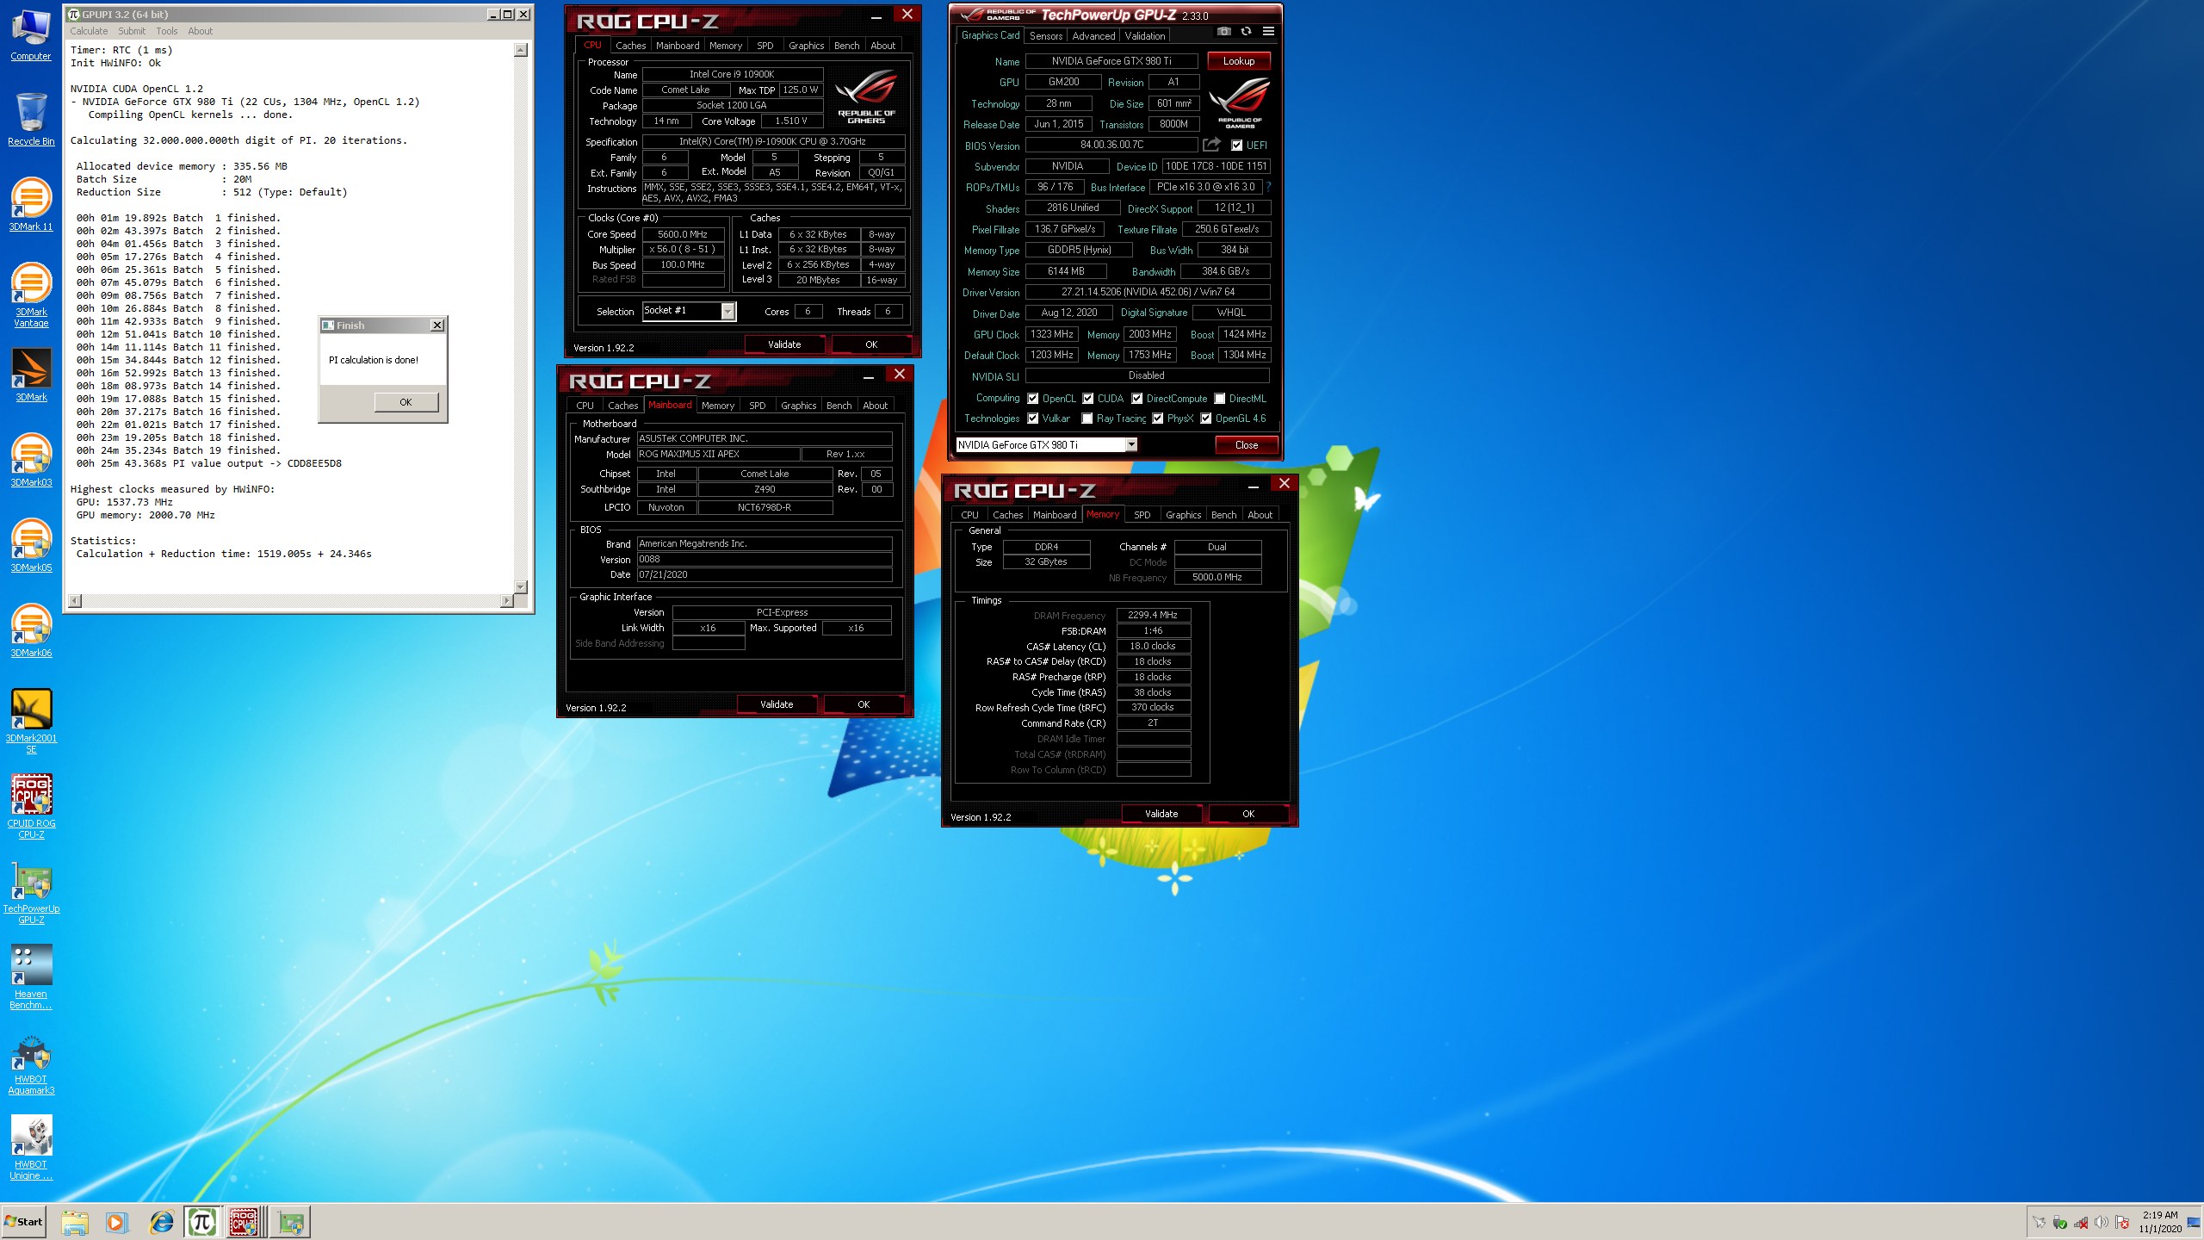
Task: Click GPUPI horizontal scrollbar right arrow
Action: (x=506, y=600)
